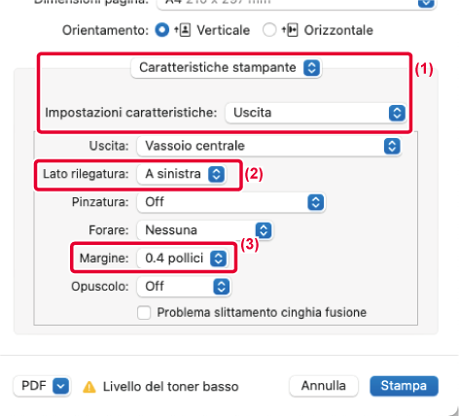Expand the Vassoio centrale output dropdown
Viewport: 459px width, 416px height.
tap(269, 146)
